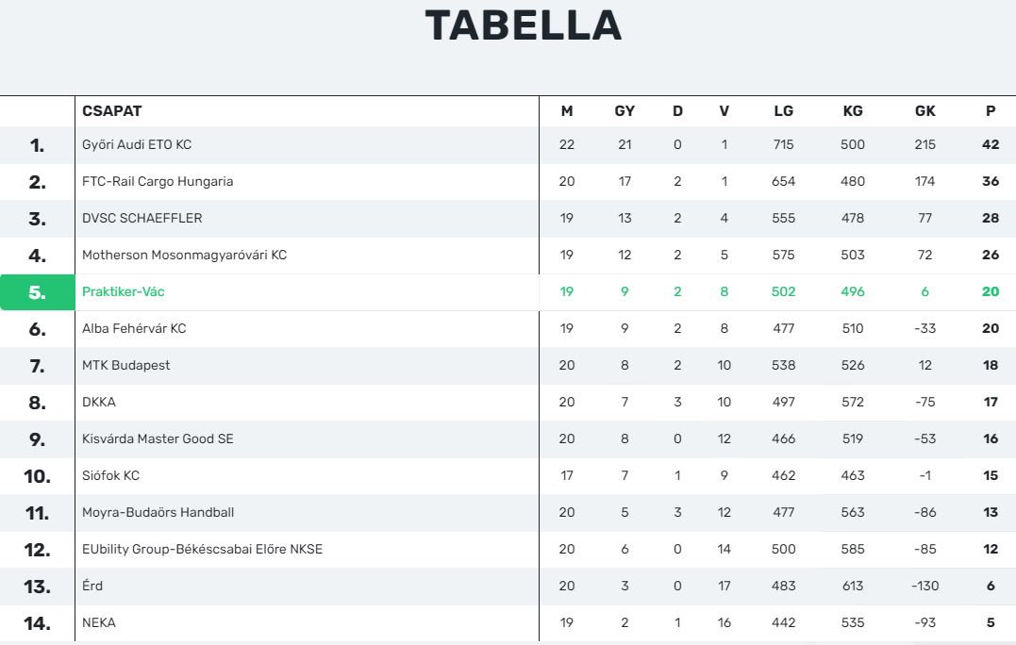The width and height of the screenshot is (1016, 645).
Task: Open Siófok KC team entry
Action: 110,475
